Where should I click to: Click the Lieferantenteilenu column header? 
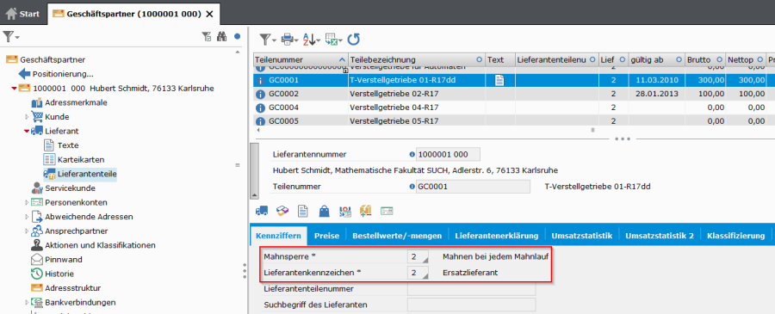click(x=557, y=59)
